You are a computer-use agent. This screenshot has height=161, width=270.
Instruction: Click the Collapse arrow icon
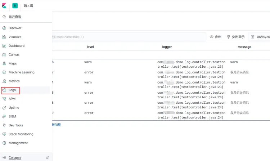click(x=4, y=157)
